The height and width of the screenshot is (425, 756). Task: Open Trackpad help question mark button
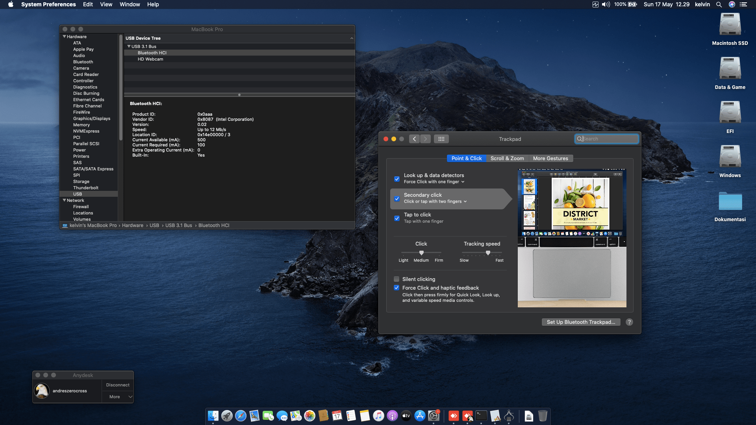pyautogui.click(x=629, y=322)
